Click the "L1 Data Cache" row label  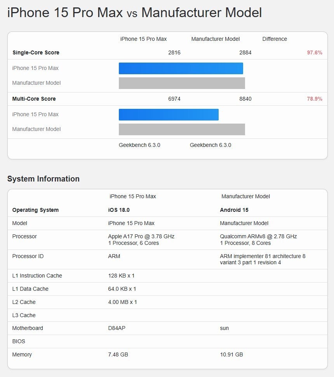30,289
